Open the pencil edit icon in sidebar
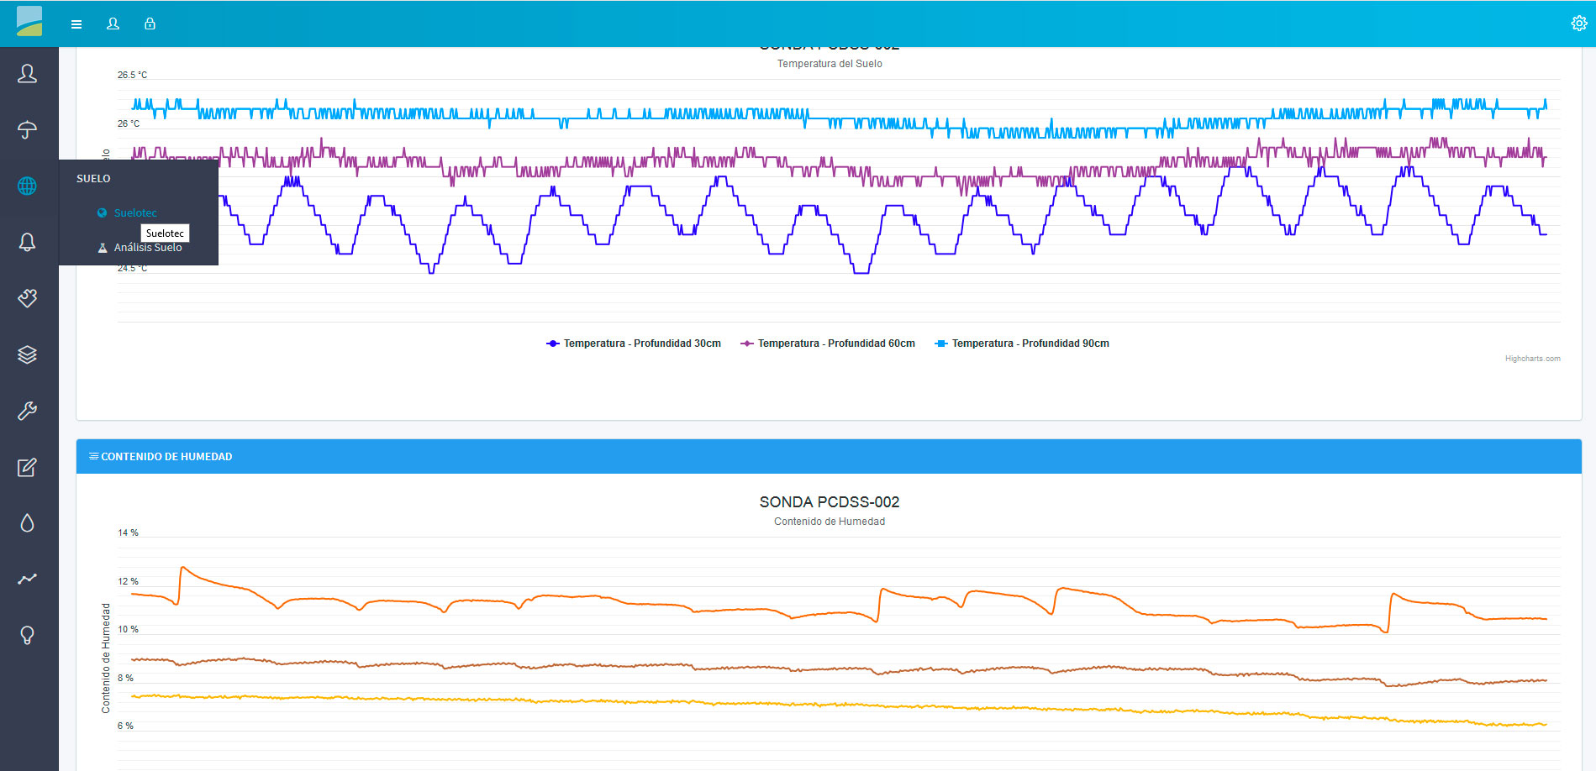Screen dimensions: 1596x771 pos(28,467)
